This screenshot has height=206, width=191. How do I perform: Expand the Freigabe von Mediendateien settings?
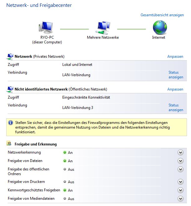pos(180,199)
